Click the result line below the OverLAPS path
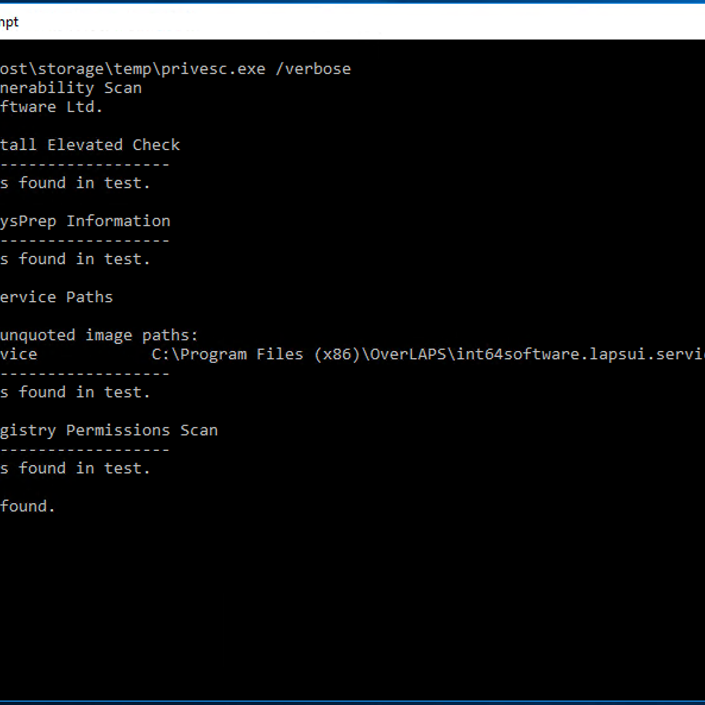Viewport: 705px width, 705px height. 75,392
